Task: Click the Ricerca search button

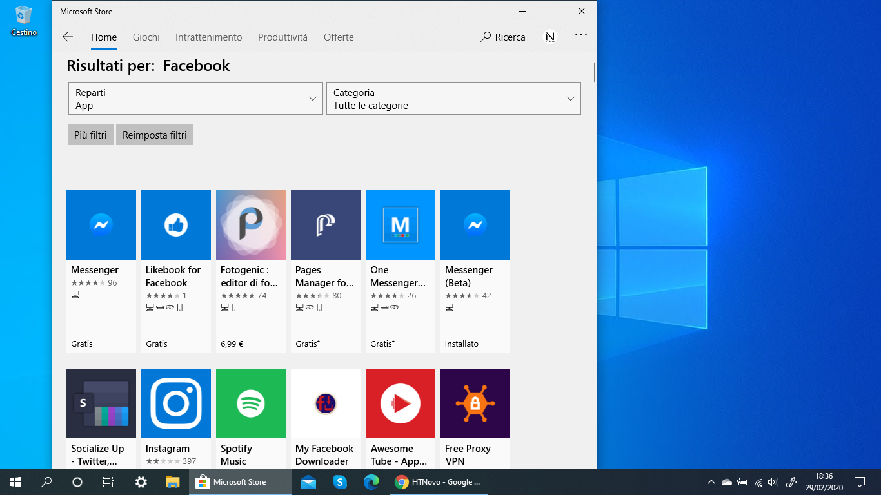Action: click(x=503, y=37)
